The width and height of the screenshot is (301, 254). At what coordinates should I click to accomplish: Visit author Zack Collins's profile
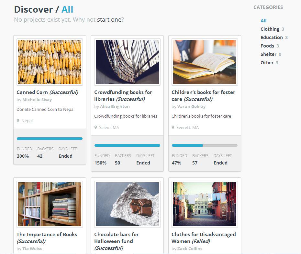tap(190, 249)
